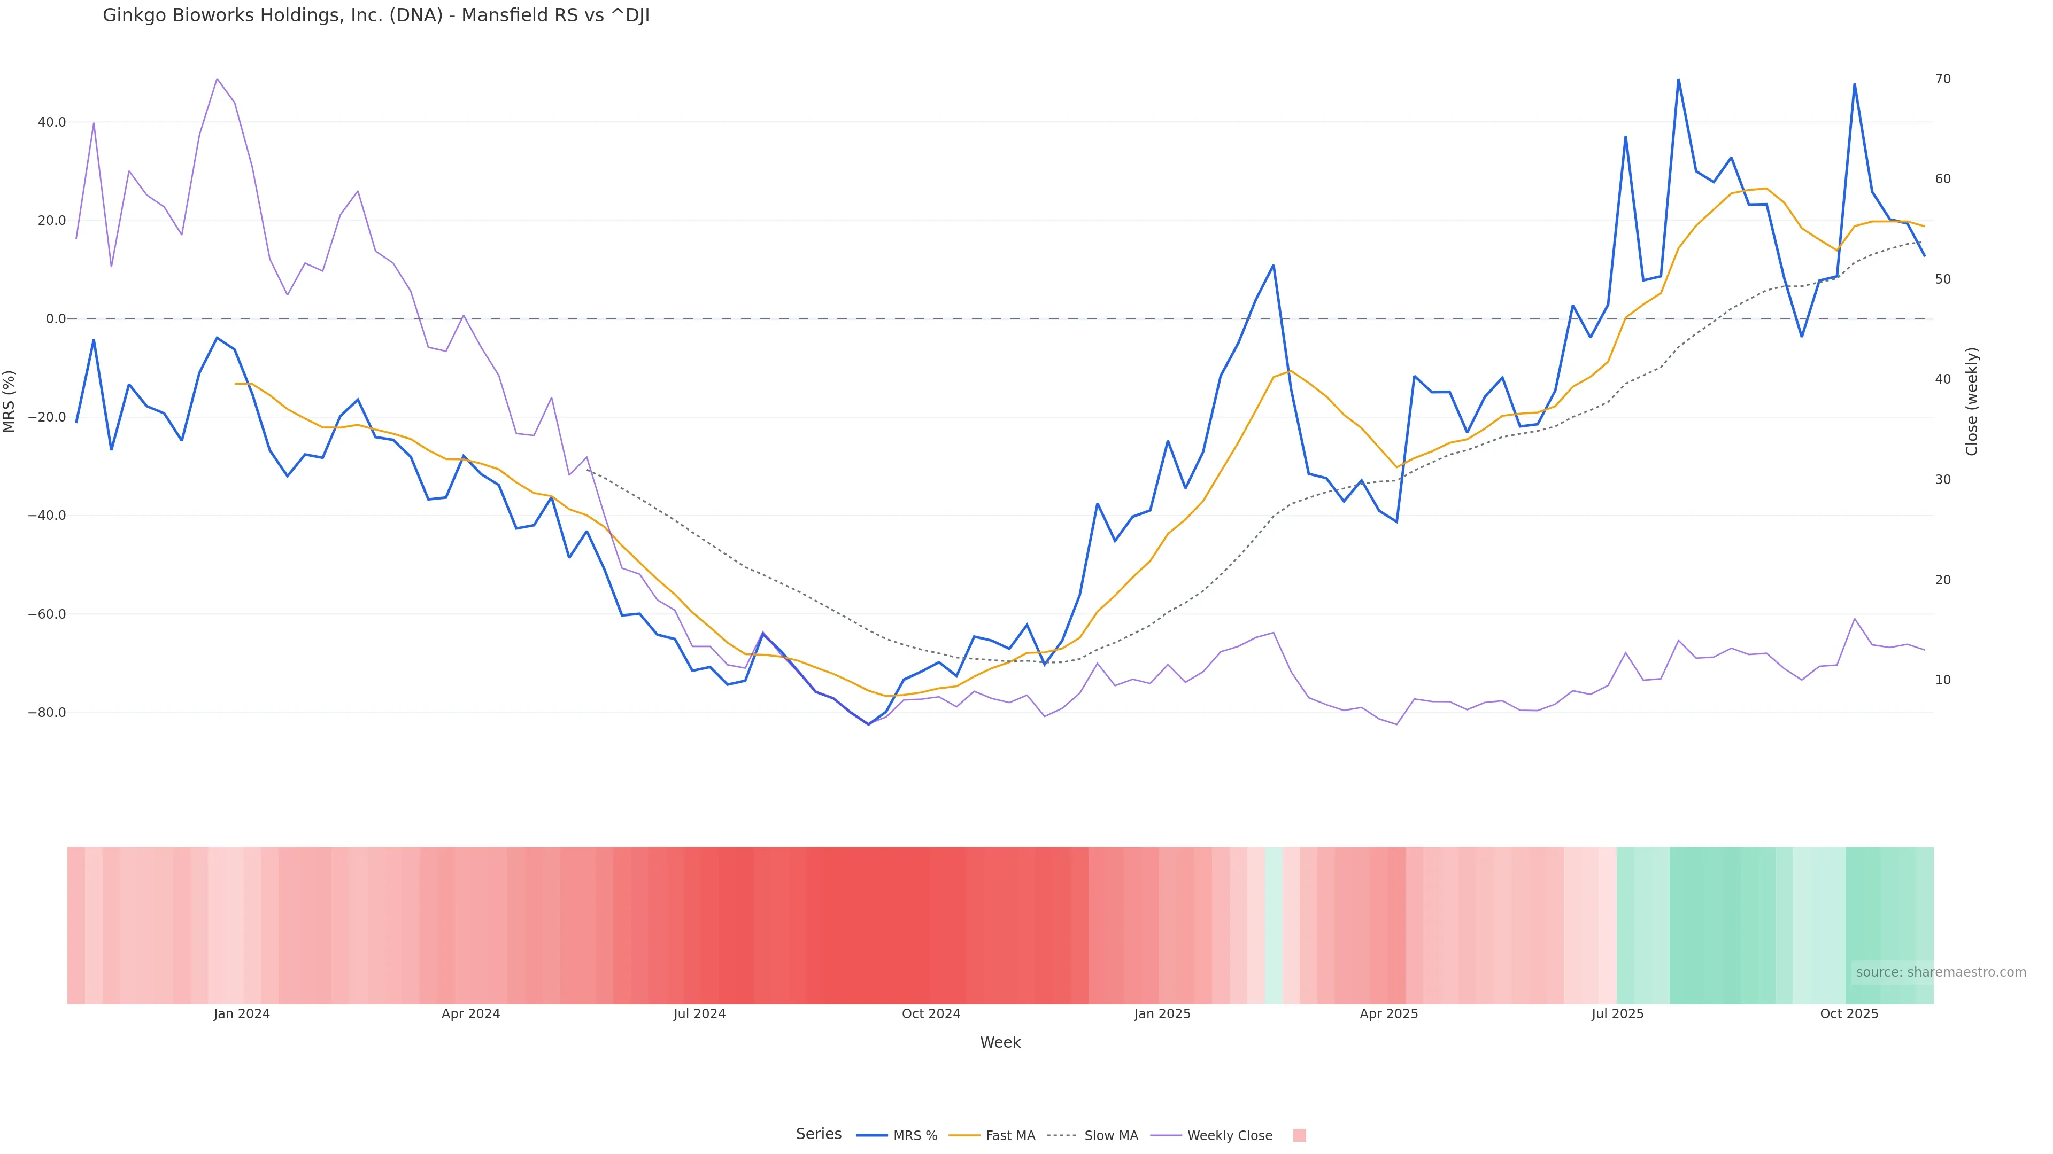
Task: Click the blue line sample beside MRS %
Action: [871, 1136]
